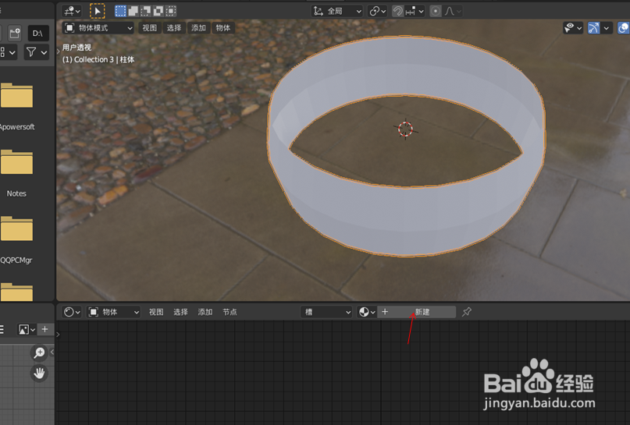Open the 视图 menu in node editor
Screen dimensions: 630x425
click(x=156, y=312)
